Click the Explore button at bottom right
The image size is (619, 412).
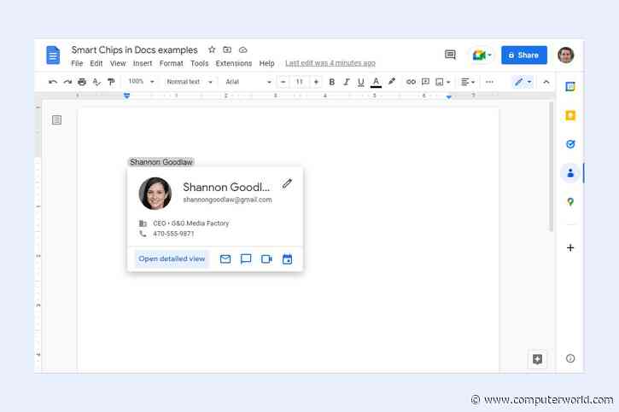pos(537,359)
